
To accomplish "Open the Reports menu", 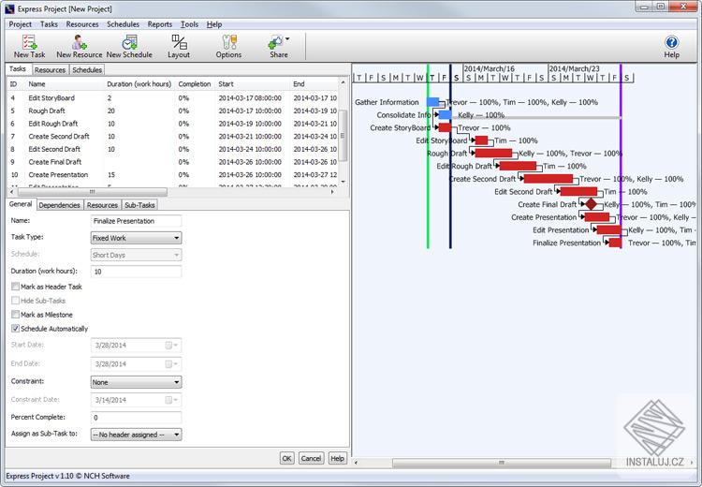I will tap(160, 24).
